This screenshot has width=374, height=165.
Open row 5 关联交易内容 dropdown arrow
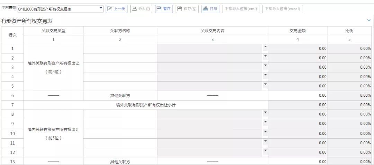pyautogui.click(x=265, y=84)
